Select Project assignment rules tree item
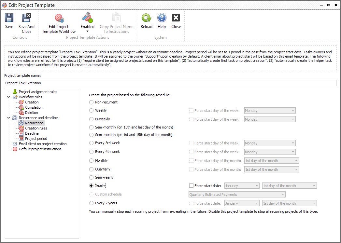The height and width of the screenshot is (243, 341). [38, 92]
